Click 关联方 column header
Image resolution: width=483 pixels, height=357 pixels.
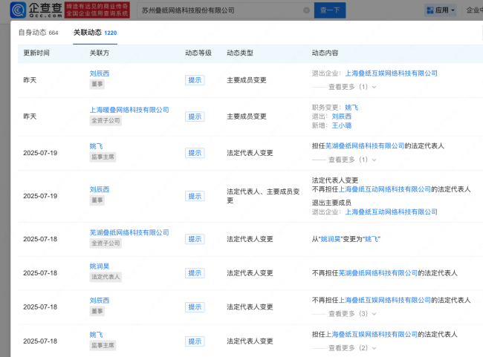(x=99, y=53)
